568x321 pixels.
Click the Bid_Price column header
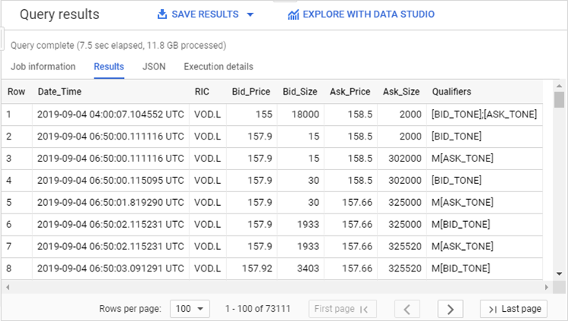(x=251, y=91)
